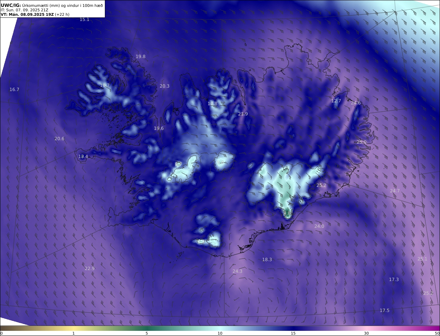Click the colorbar tick label 1
The width and height of the screenshot is (440, 336).
(x=74, y=333)
